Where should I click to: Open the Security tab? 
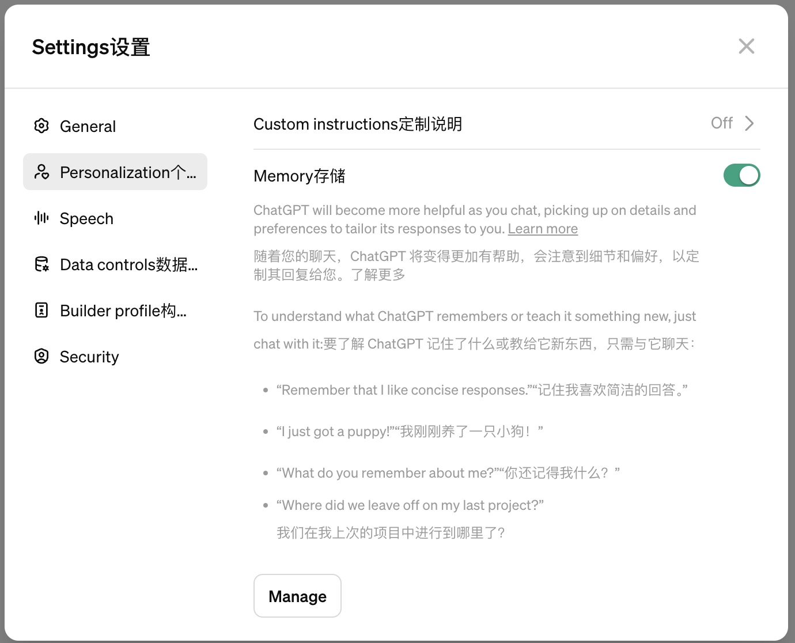115,356
